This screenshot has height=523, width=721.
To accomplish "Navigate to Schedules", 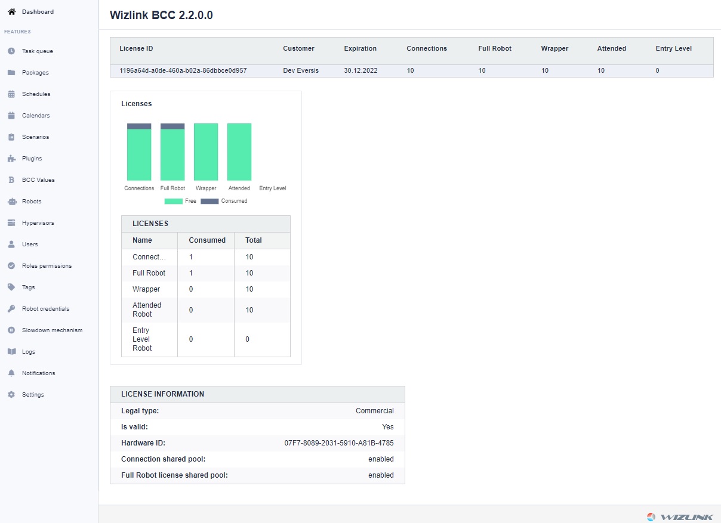I will click(x=36, y=94).
